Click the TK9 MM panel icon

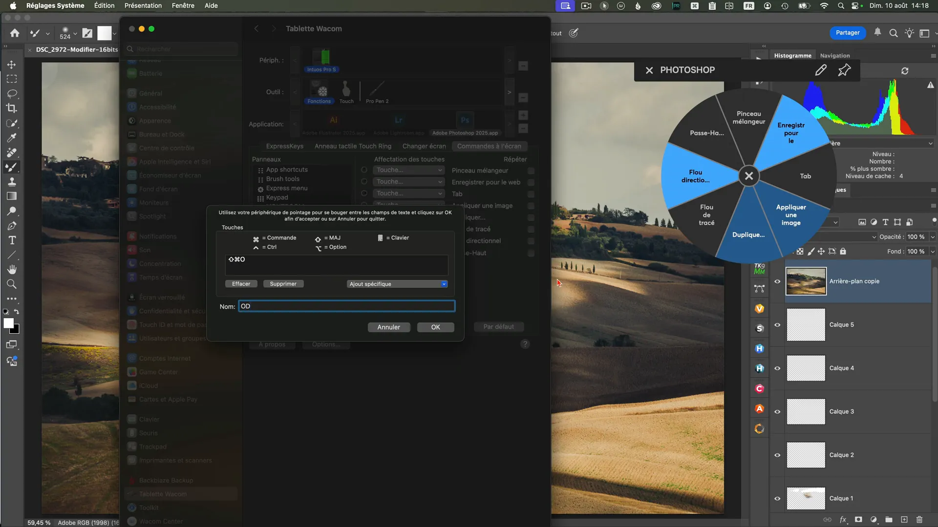(x=759, y=269)
